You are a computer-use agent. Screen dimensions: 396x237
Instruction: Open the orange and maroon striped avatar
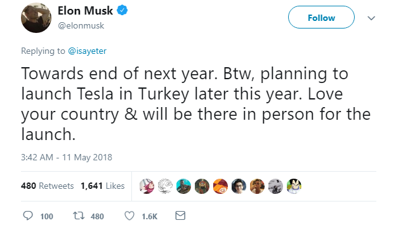[220, 186]
